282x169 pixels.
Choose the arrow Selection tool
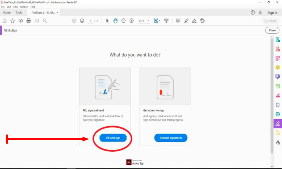click(107, 21)
